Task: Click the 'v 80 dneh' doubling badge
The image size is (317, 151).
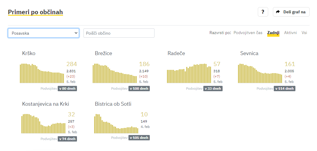Action: tap(67, 89)
